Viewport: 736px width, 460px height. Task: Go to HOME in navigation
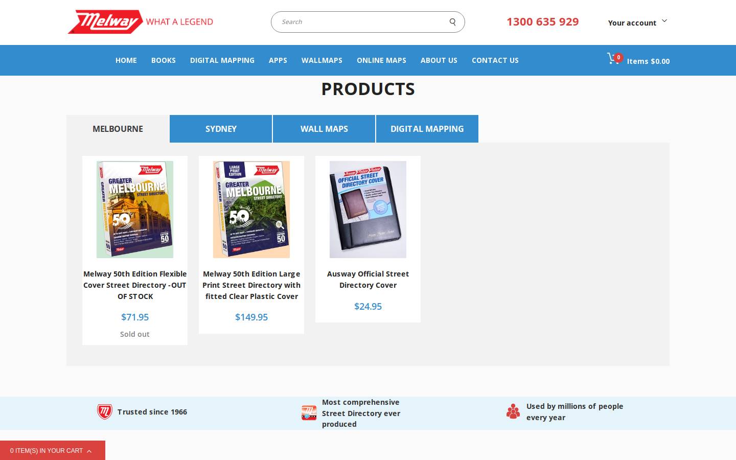coord(126,60)
